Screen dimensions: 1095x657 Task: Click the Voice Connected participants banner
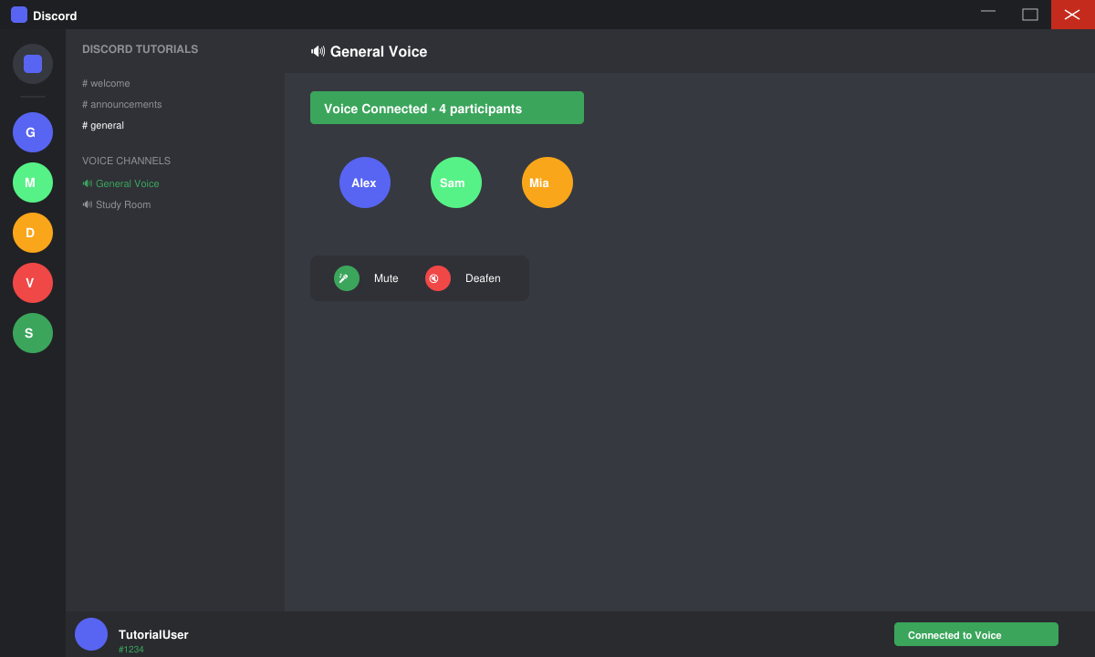click(447, 108)
